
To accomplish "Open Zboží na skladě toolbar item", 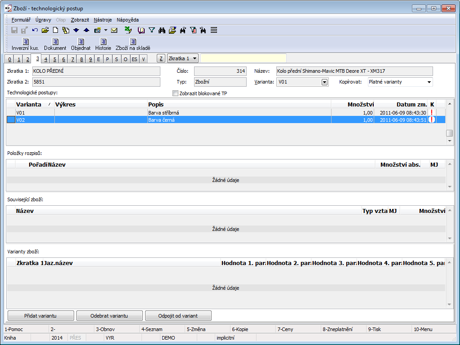I will 133,44.
